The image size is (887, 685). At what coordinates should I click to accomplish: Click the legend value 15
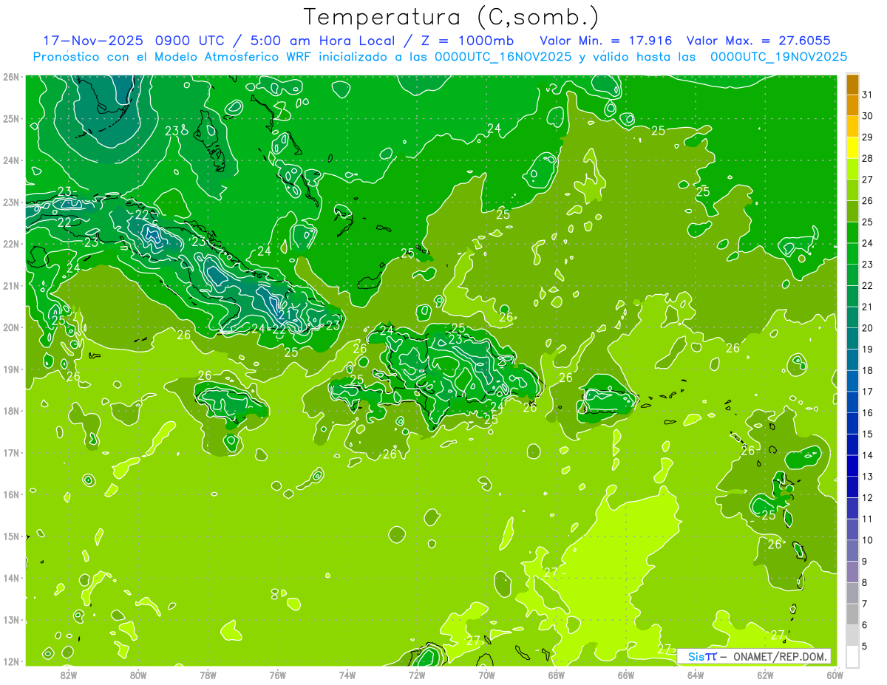click(x=868, y=434)
